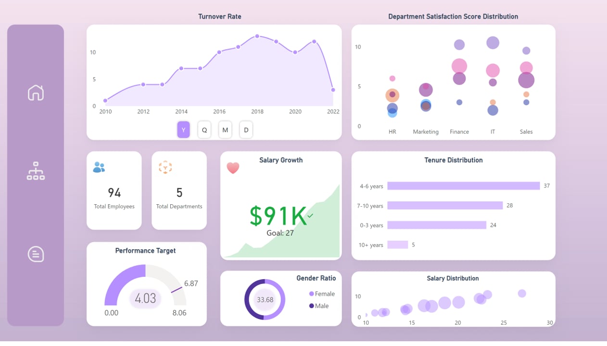This screenshot has width=607, height=346.
Task: Select the D daily granularity button
Action: 246,130
